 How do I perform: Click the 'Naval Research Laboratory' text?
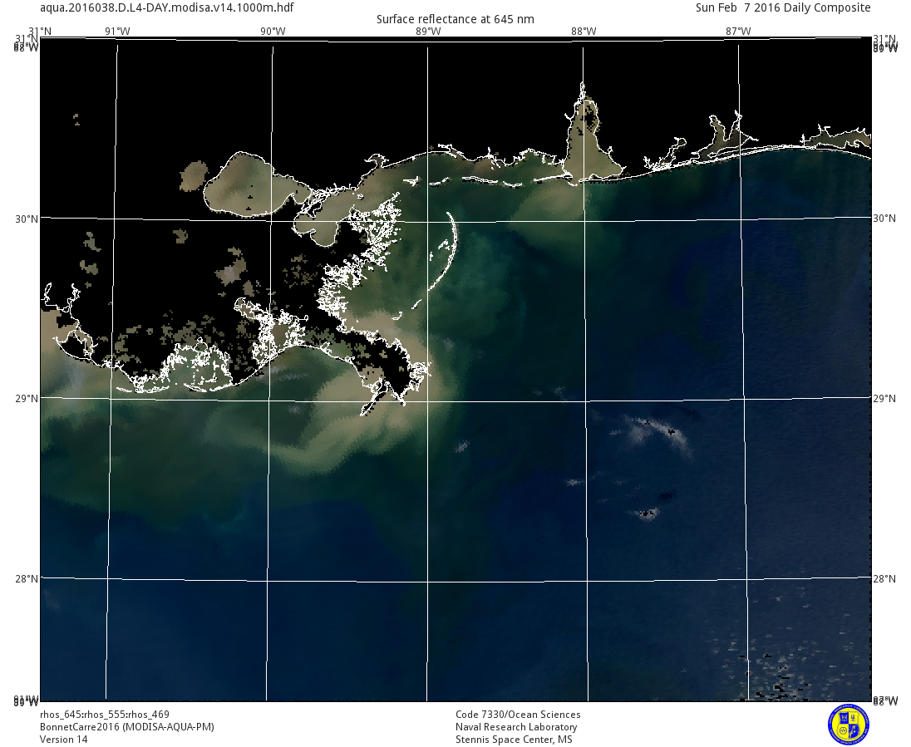point(516,727)
